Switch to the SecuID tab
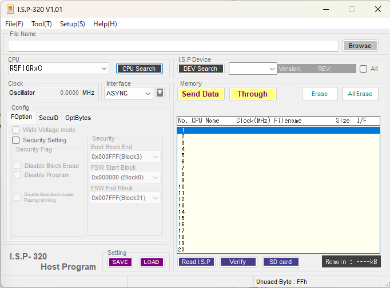The image size is (390, 288). pos(49,118)
